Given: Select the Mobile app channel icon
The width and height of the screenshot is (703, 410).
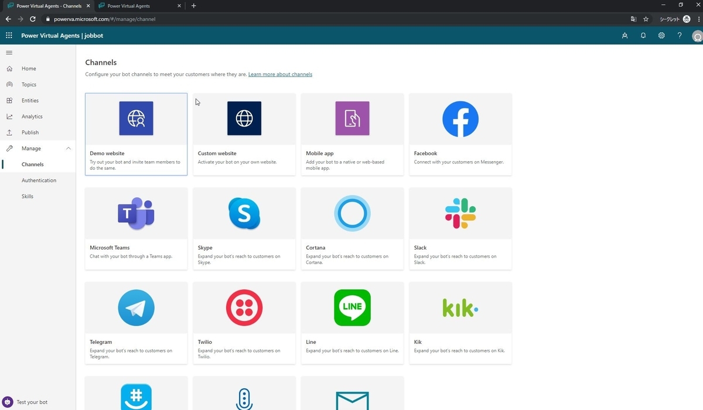Looking at the screenshot, I should [352, 118].
